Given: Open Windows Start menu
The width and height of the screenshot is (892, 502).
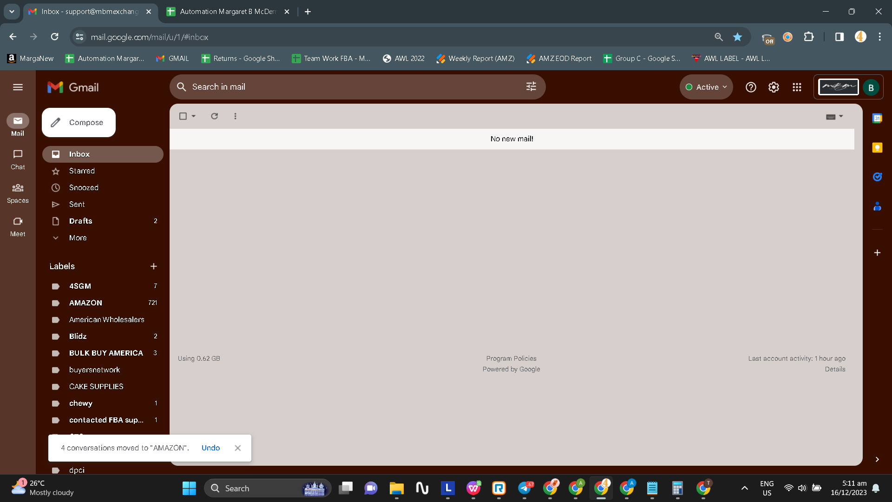Looking at the screenshot, I should (189, 489).
